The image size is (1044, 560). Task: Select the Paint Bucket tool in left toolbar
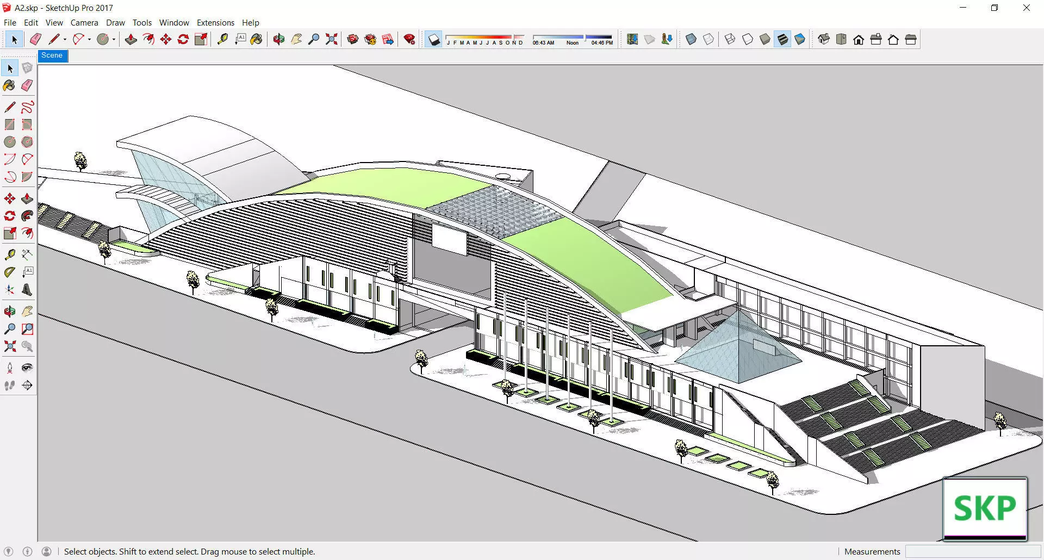click(x=9, y=85)
